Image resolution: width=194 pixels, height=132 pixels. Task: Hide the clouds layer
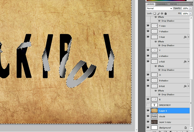click(x=148, y=116)
